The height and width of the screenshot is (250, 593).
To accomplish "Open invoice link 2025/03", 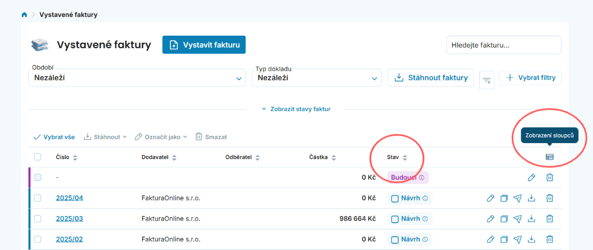I will (x=69, y=218).
